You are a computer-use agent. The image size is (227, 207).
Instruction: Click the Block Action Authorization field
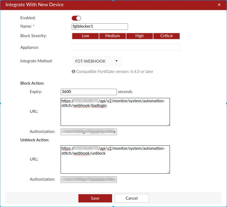88,132
